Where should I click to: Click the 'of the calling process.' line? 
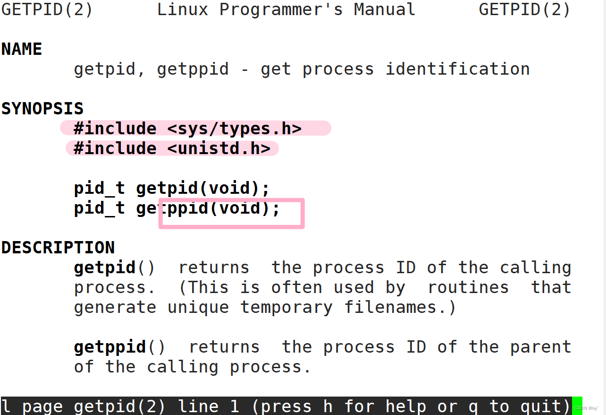pyautogui.click(x=193, y=367)
